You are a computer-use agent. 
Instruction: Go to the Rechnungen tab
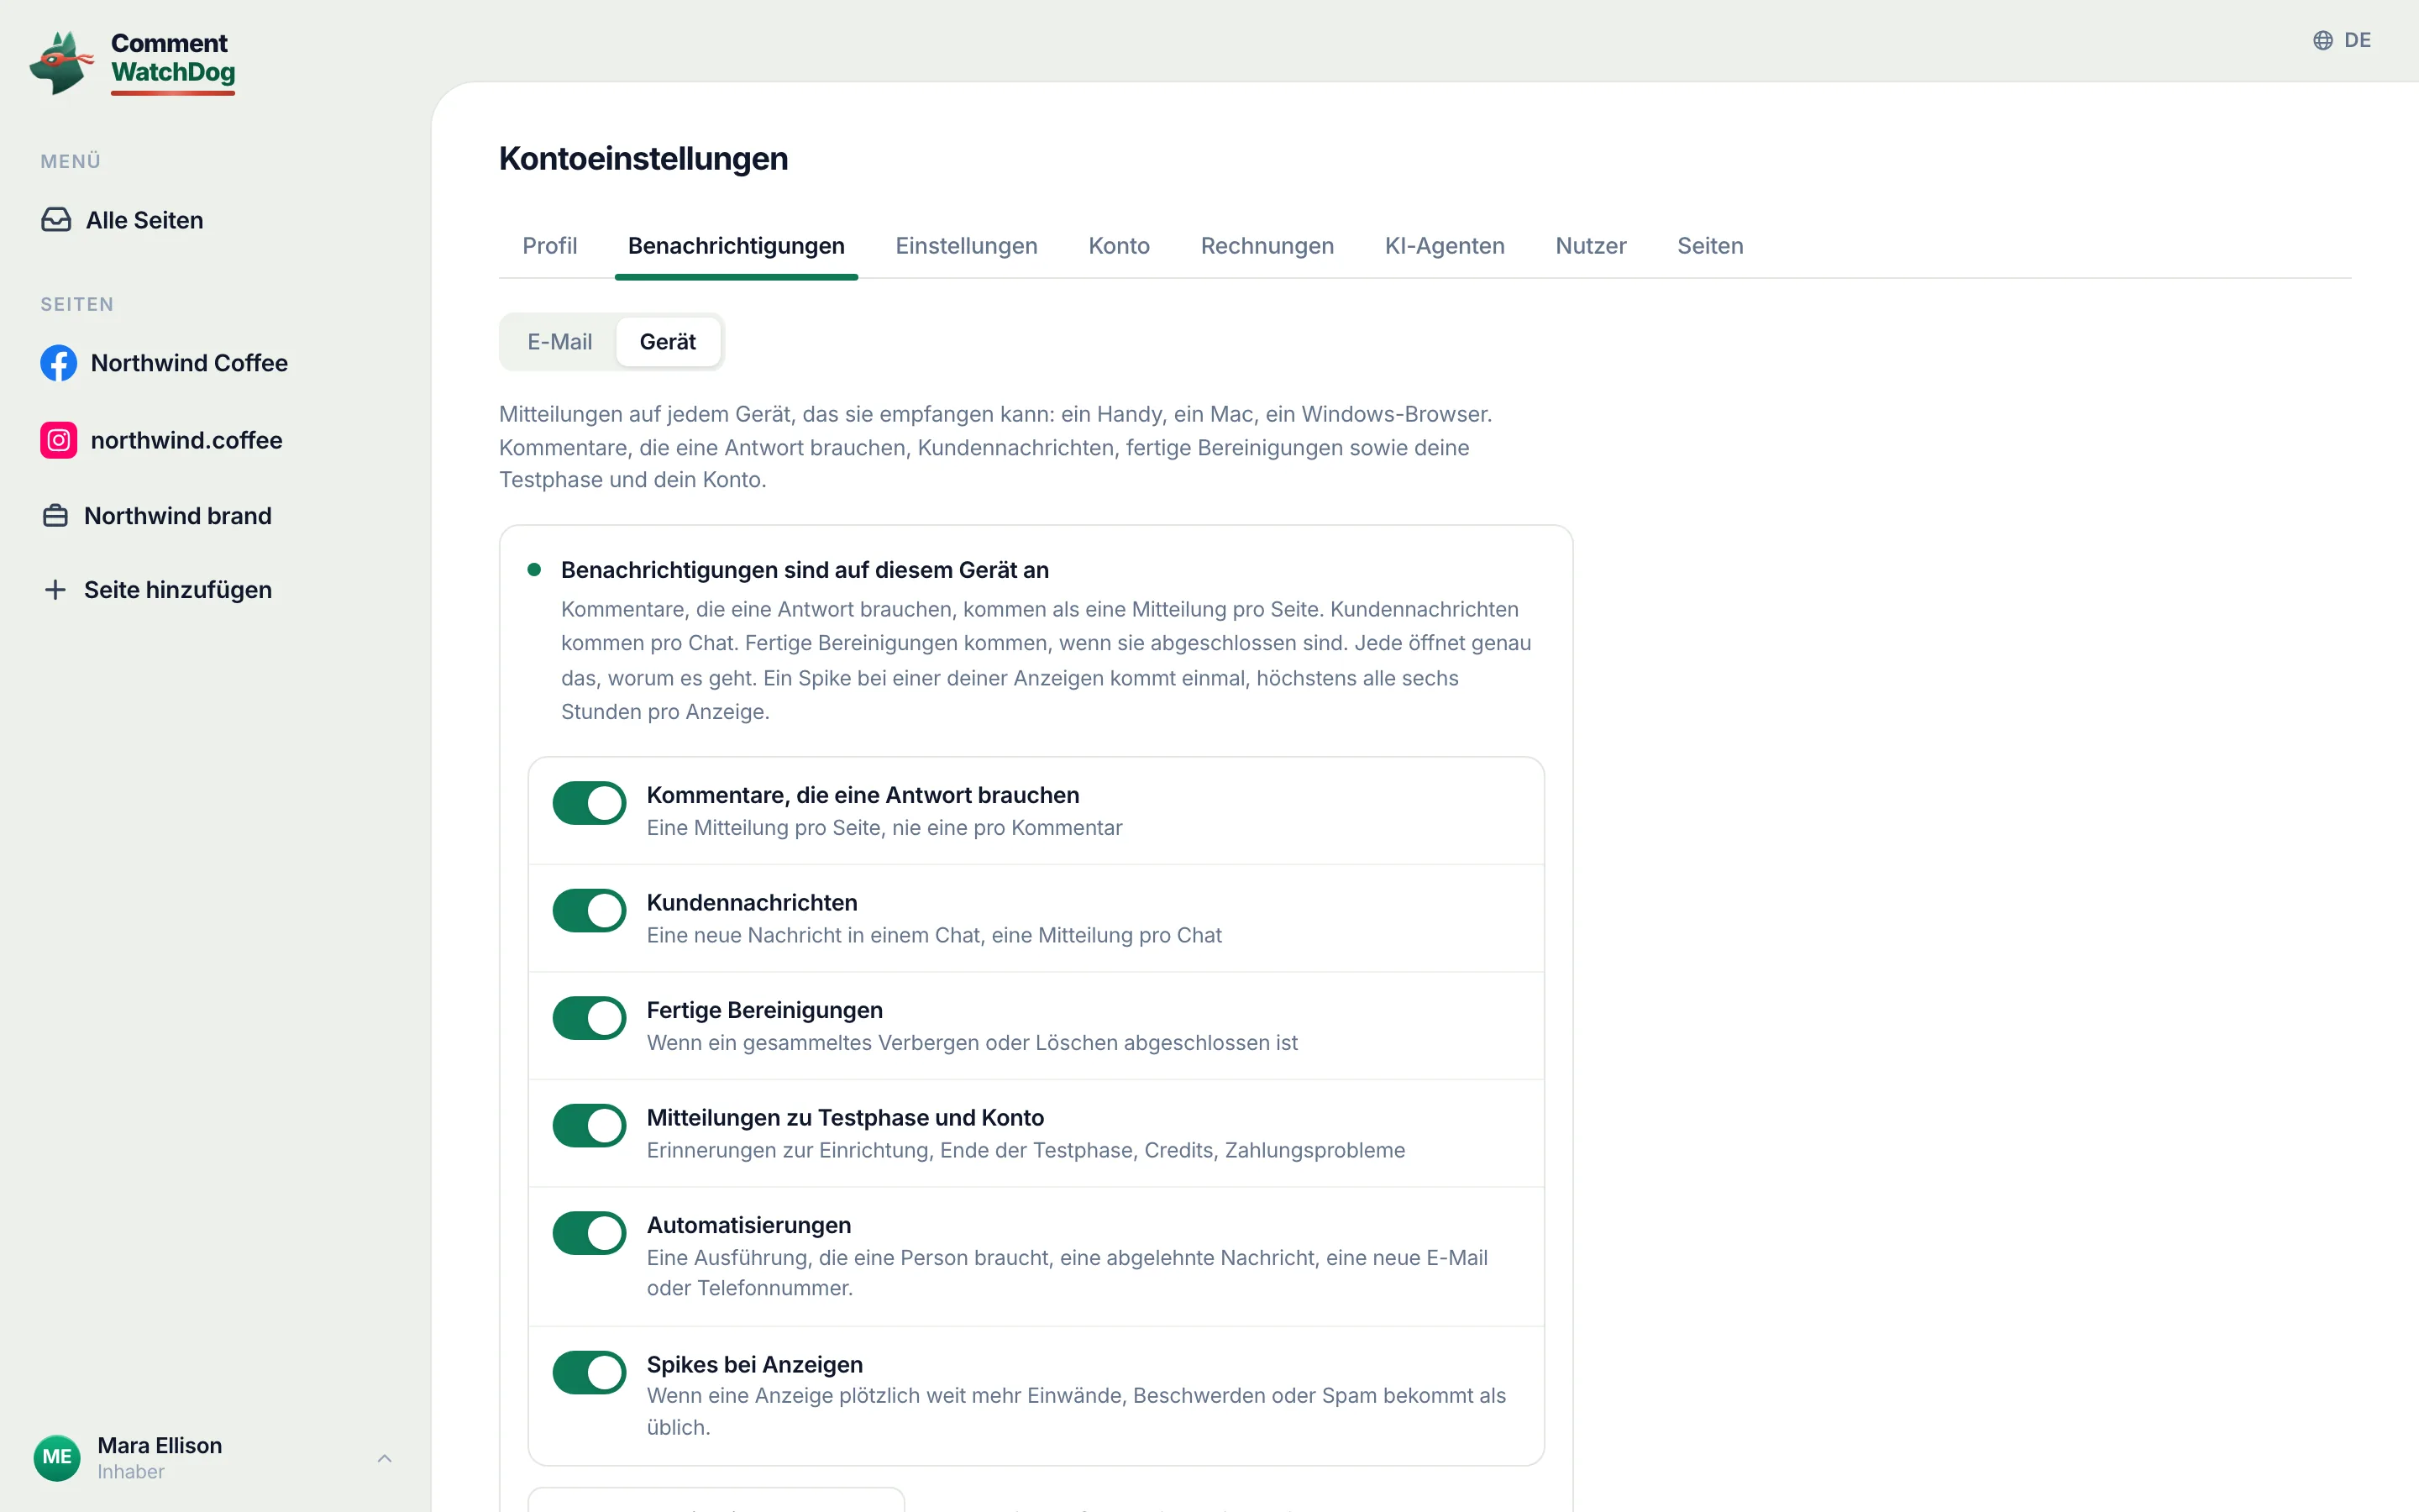(x=1267, y=246)
